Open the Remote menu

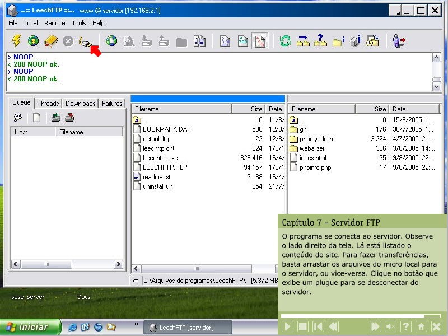pyautogui.click(x=55, y=23)
